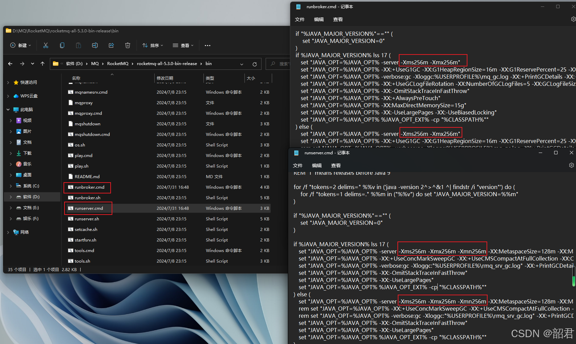Collapse the 此电脑 tree node

click(x=8, y=110)
